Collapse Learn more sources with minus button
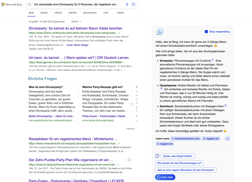Viewport: 252px width, 182px height. point(227,139)
